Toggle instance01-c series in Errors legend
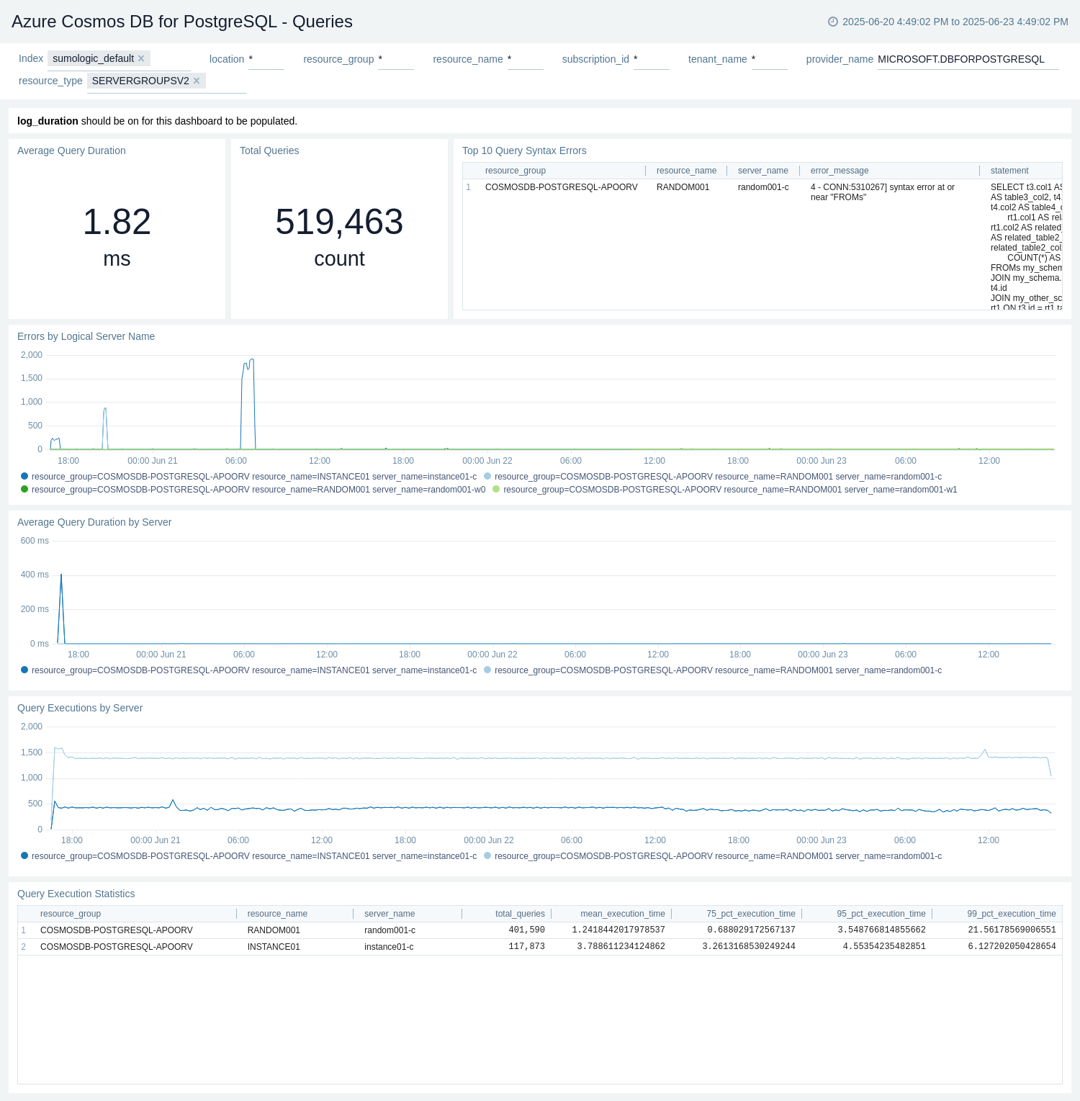 coord(248,477)
